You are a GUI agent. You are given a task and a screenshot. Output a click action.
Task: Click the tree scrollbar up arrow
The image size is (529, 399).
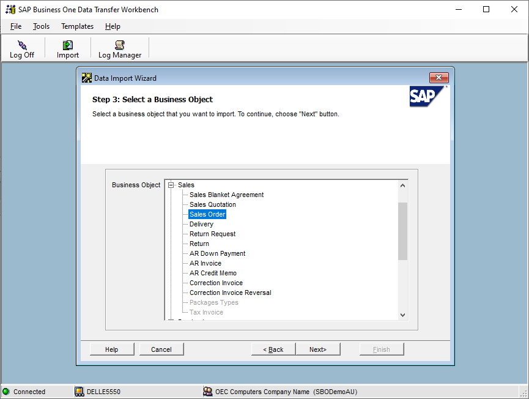(402, 185)
